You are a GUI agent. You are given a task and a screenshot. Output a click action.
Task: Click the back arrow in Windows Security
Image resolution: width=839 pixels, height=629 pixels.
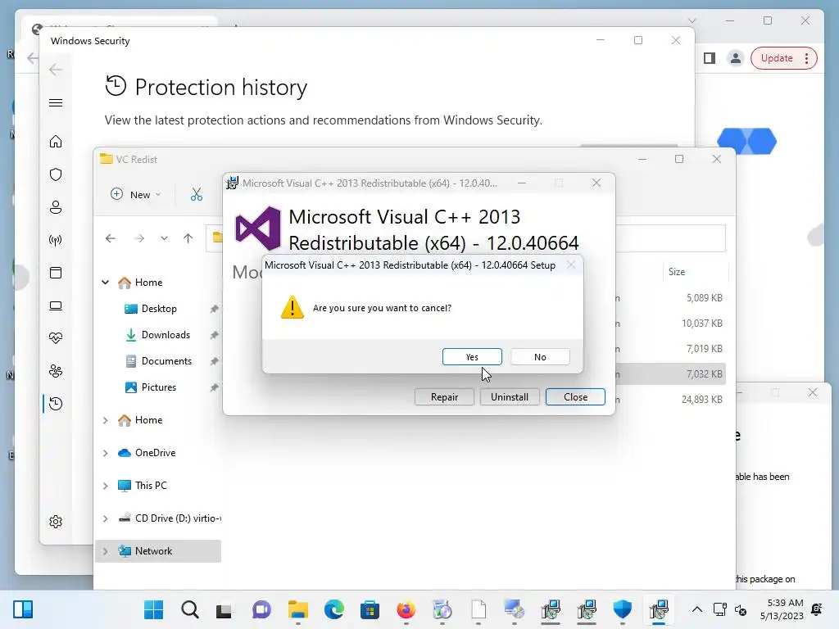(x=56, y=70)
